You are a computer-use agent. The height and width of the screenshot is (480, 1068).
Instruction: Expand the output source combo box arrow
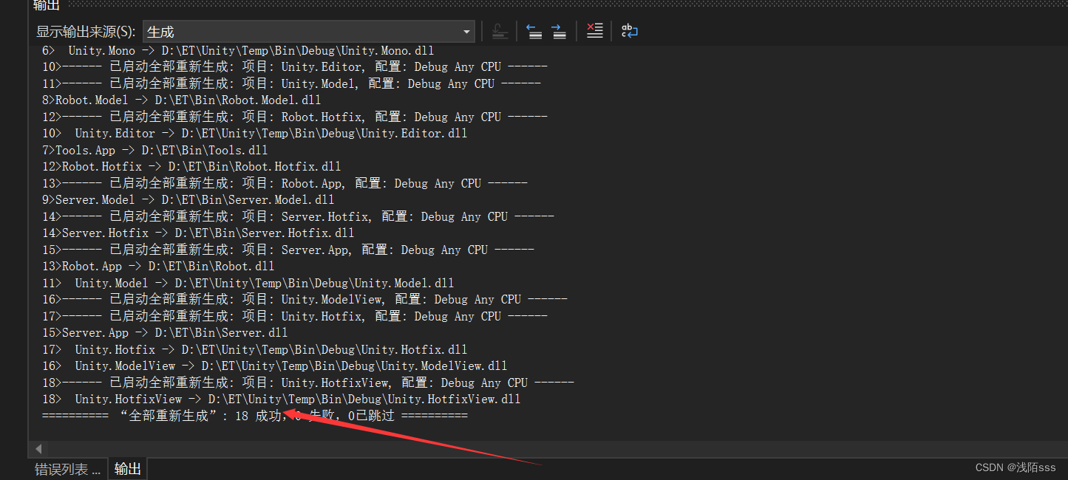(466, 32)
